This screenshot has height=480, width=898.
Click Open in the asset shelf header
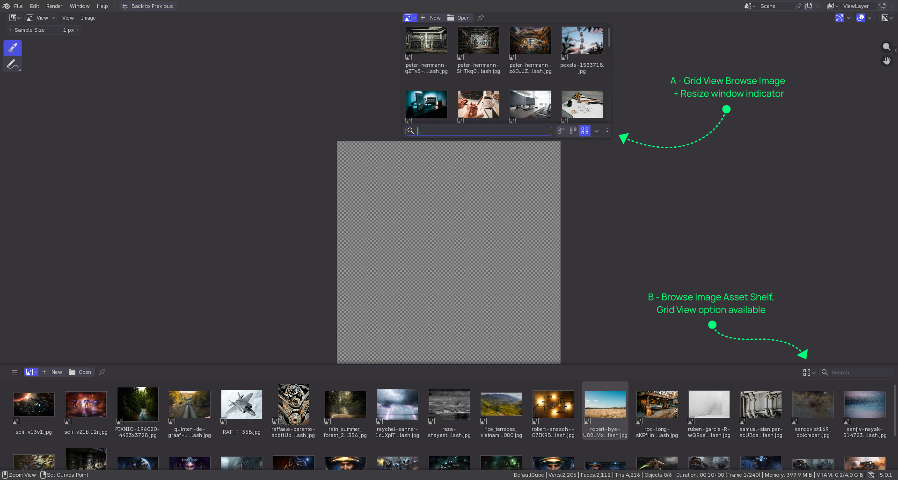(80, 372)
